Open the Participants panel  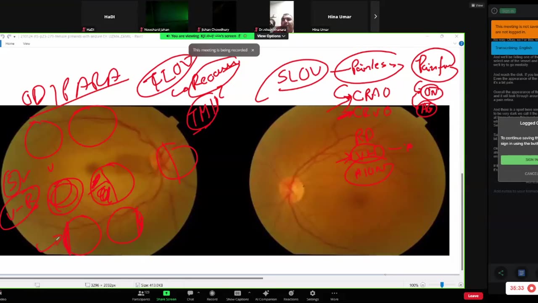coord(141,295)
